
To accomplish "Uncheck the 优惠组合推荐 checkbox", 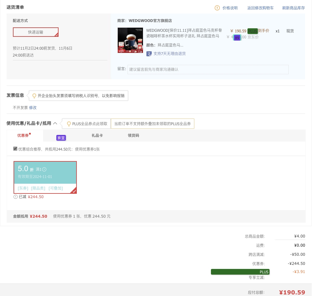I will point(15,149).
